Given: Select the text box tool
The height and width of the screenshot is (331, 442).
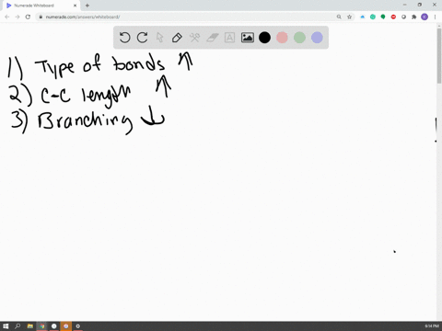Looking at the screenshot, I should point(229,38).
